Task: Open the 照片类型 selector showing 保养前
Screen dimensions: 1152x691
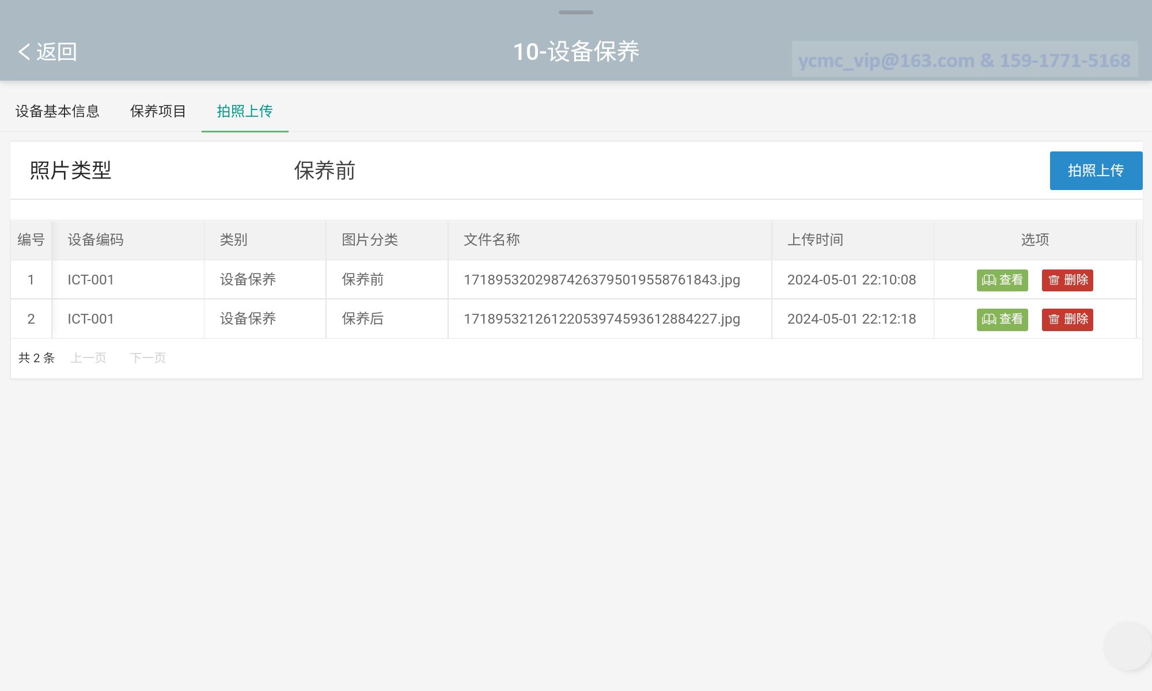Action: [x=324, y=170]
